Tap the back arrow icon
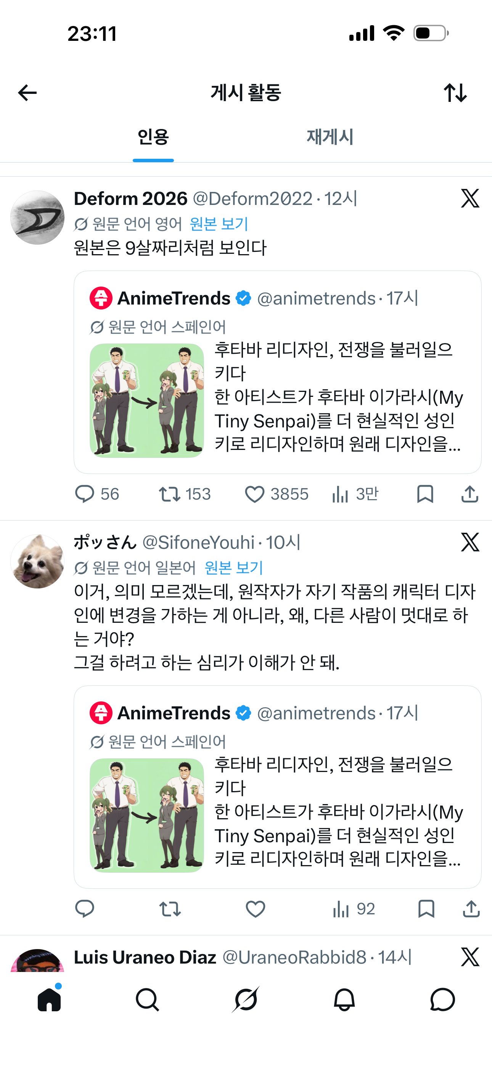 tap(27, 93)
